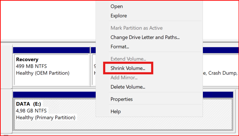Select Change Drive Letter and Paths
Image resolution: width=239 pixels, height=136 pixels.
tap(145, 37)
